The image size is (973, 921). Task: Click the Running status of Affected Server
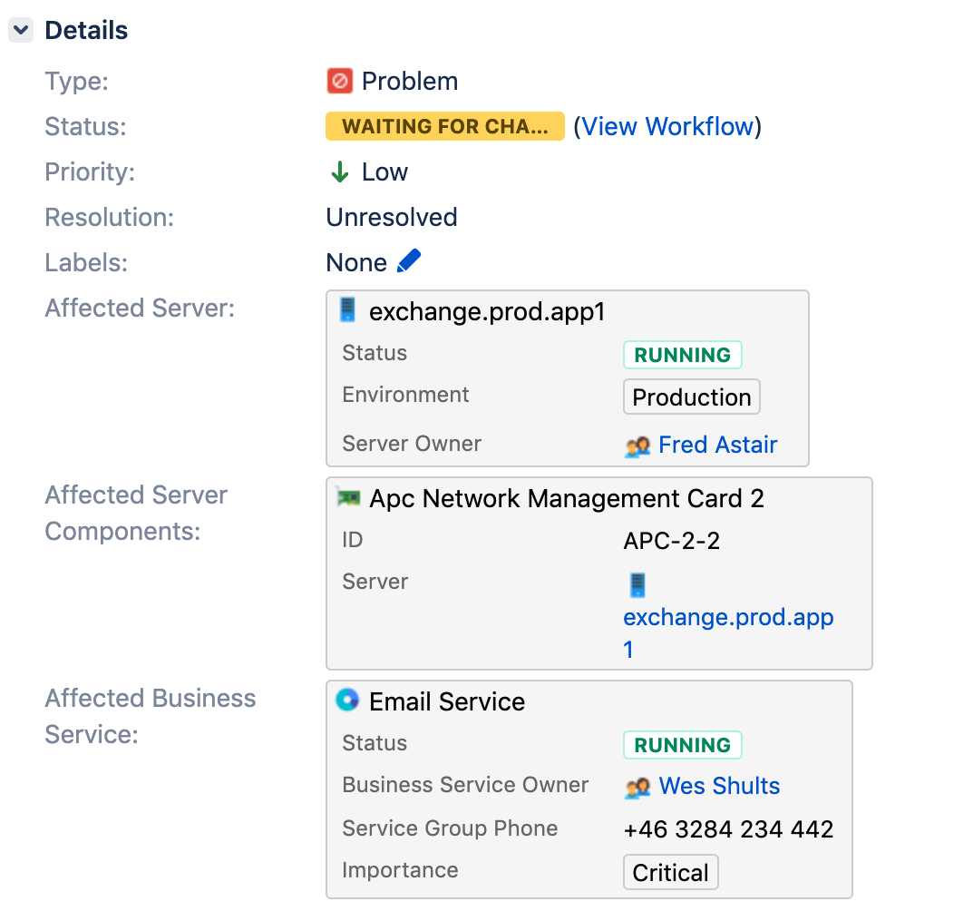point(682,356)
